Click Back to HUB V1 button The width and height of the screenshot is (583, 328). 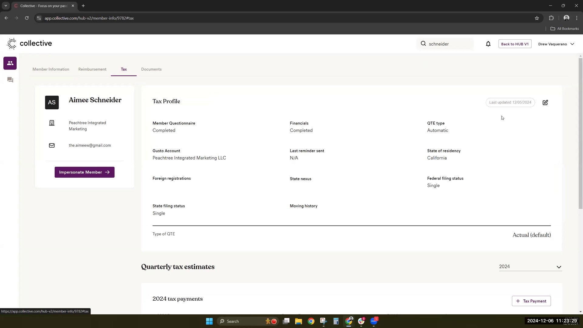(x=515, y=44)
